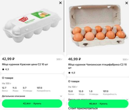Viewport: 129px width, 110px height.
Task: Expand Детальное описание chevron in left card
Action: 61,96
